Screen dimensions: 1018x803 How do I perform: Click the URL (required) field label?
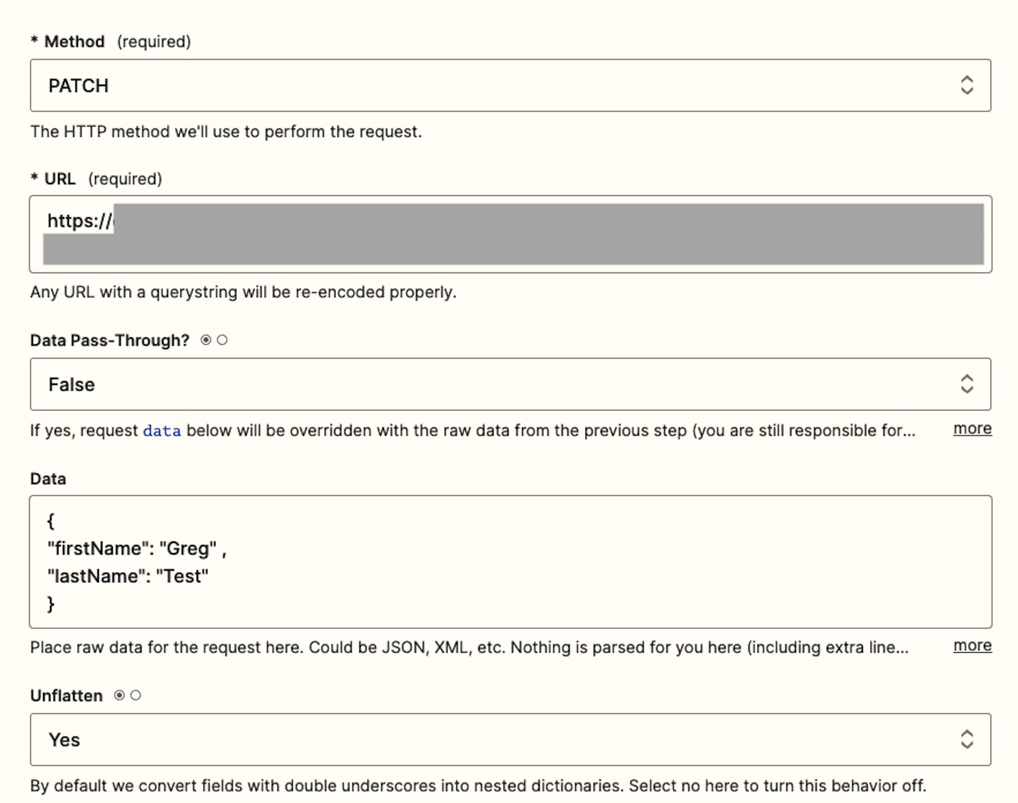coord(60,179)
